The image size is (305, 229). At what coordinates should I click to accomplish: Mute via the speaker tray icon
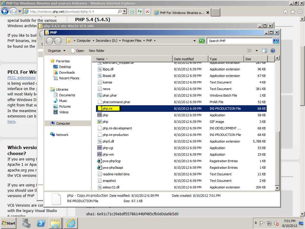[x=276, y=223]
